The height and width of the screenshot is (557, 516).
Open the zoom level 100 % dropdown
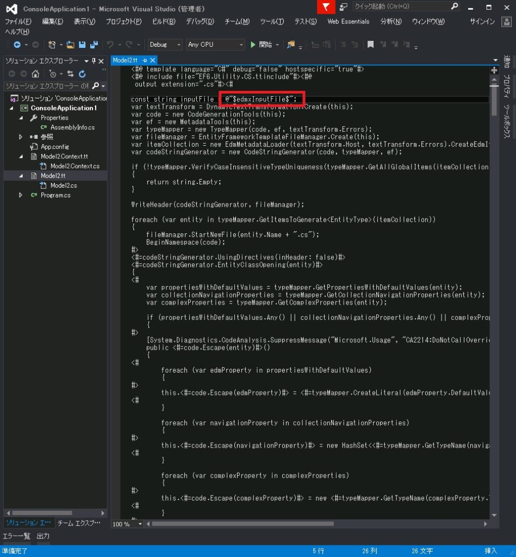coord(140,524)
